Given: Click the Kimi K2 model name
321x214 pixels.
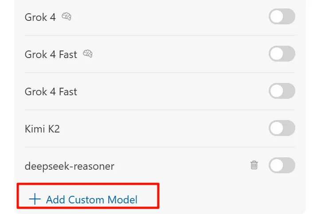Looking at the screenshot, I should point(42,129).
